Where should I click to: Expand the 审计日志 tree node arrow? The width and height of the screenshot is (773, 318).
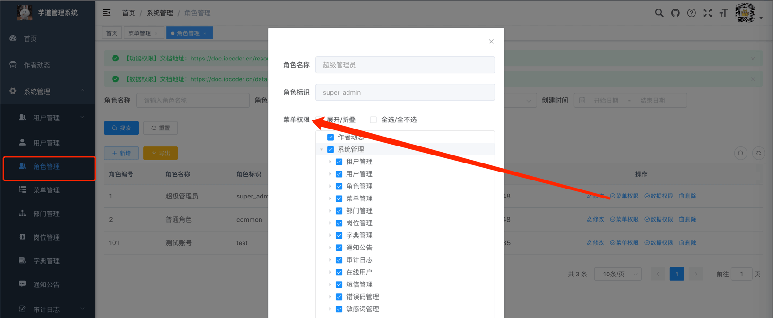[x=330, y=260]
